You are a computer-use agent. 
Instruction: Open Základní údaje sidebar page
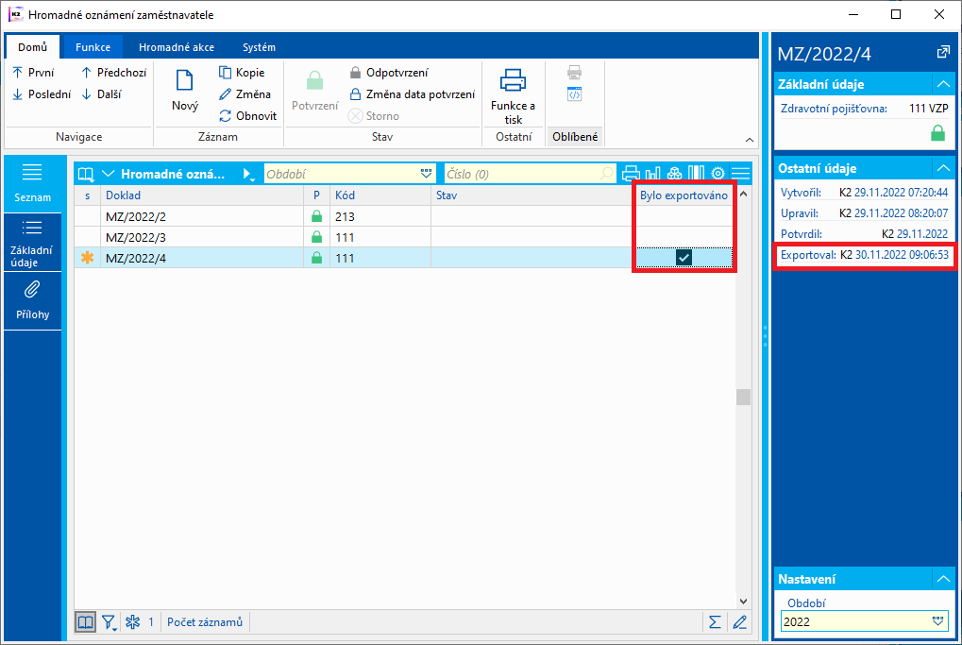tap(32, 243)
